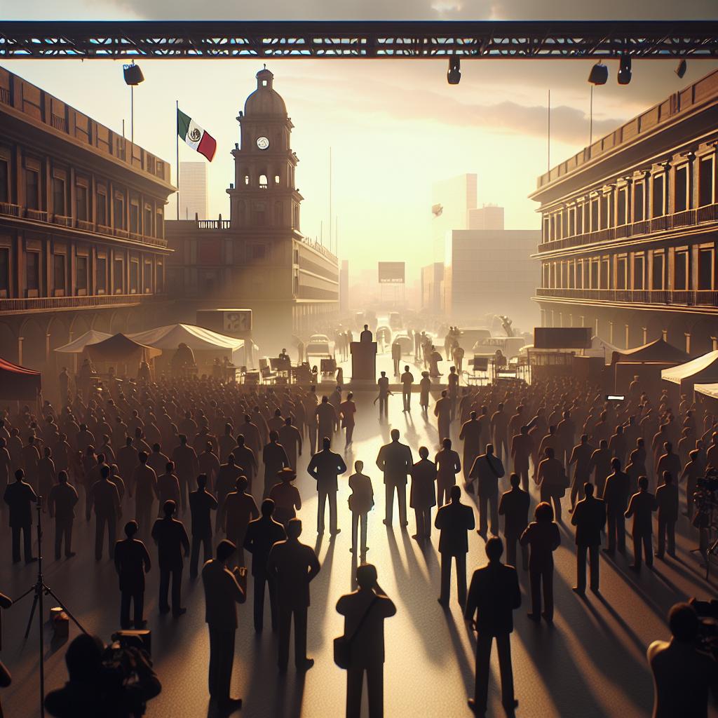The width and height of the screenshot is (718, 718).
Task: Click the center spotlight on the overhead truss
Action: [454, 71]
